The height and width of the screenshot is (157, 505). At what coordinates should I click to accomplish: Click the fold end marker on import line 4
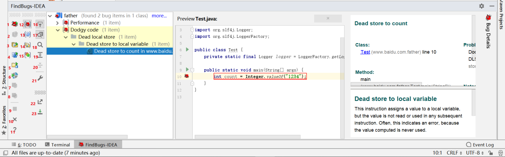point(192,36)
